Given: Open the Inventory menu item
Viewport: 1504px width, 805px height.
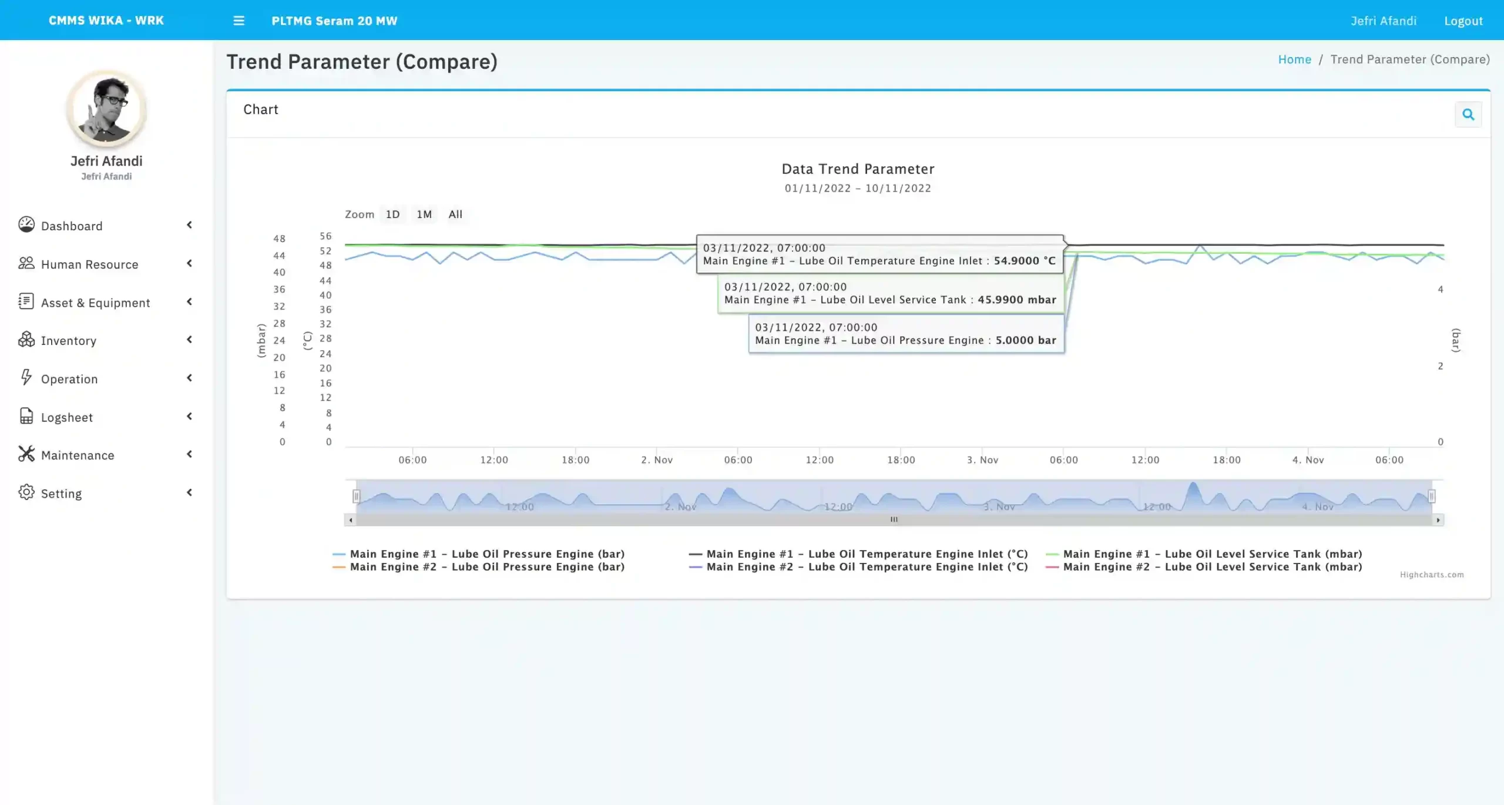Looking at the screenshot, I should [106, 340].
